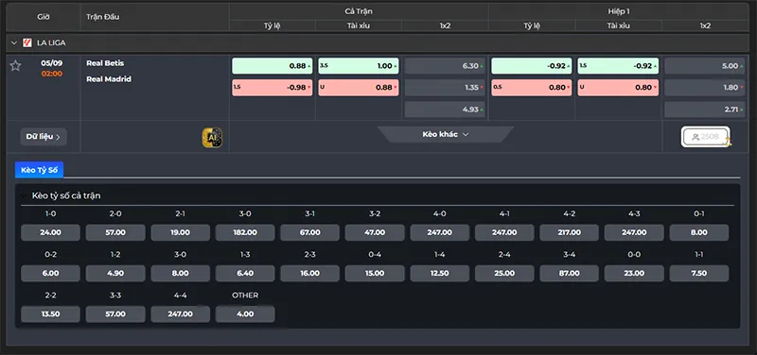Bet correct score 3-1 at 67.00
This screenshot has width=757, height=355.
[310, 232]
